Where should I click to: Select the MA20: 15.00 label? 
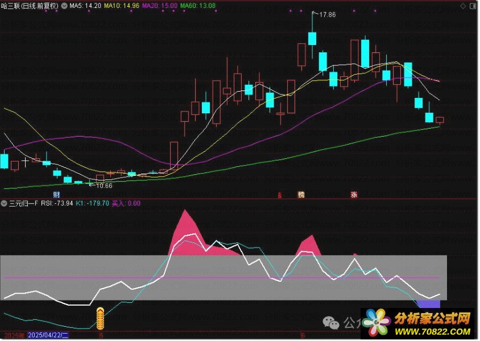159,6
